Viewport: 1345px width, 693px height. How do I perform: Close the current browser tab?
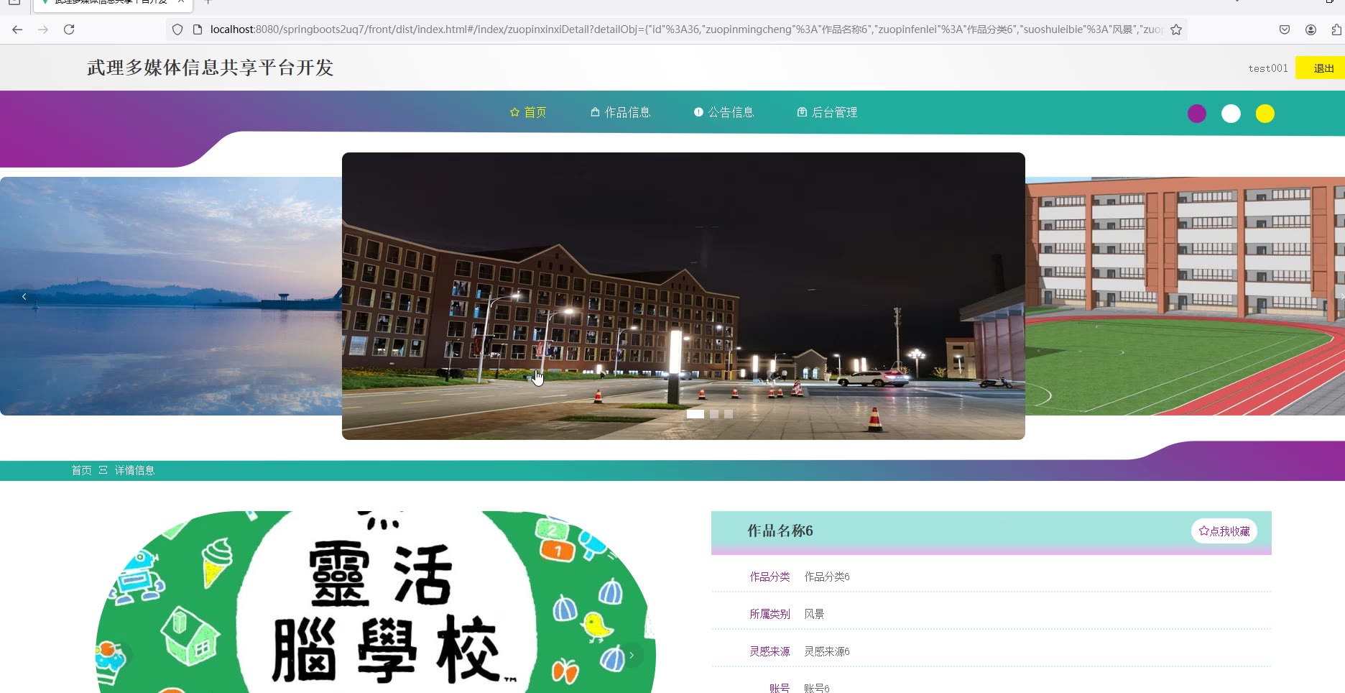pyautogui.click(x=181, y=2)
